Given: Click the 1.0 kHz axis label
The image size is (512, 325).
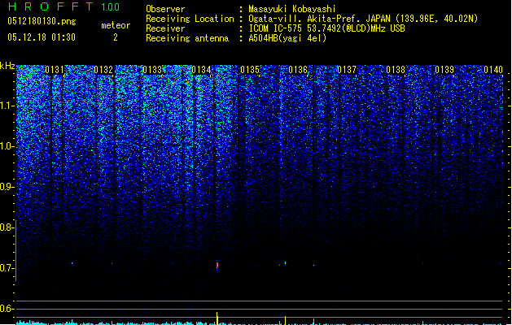Looking at the screenshot, I should tap(7, 146).
